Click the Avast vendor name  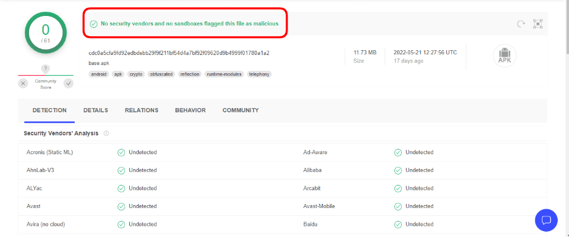pyautogui.click(x=33, y=207)
